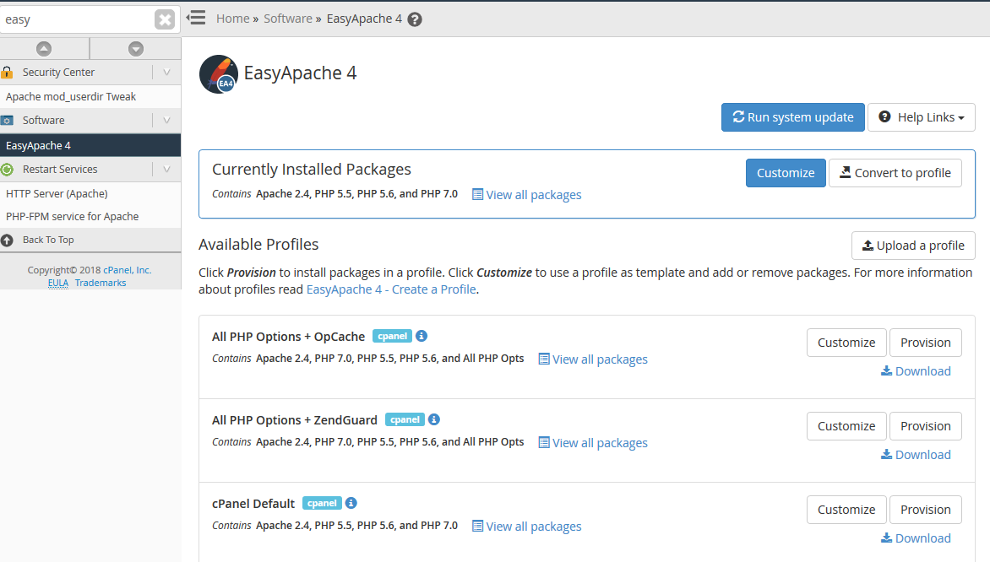The image size is (990, 562).
Task: Collapse the Restart Services section chevron
Action: (x=166, y=169)
